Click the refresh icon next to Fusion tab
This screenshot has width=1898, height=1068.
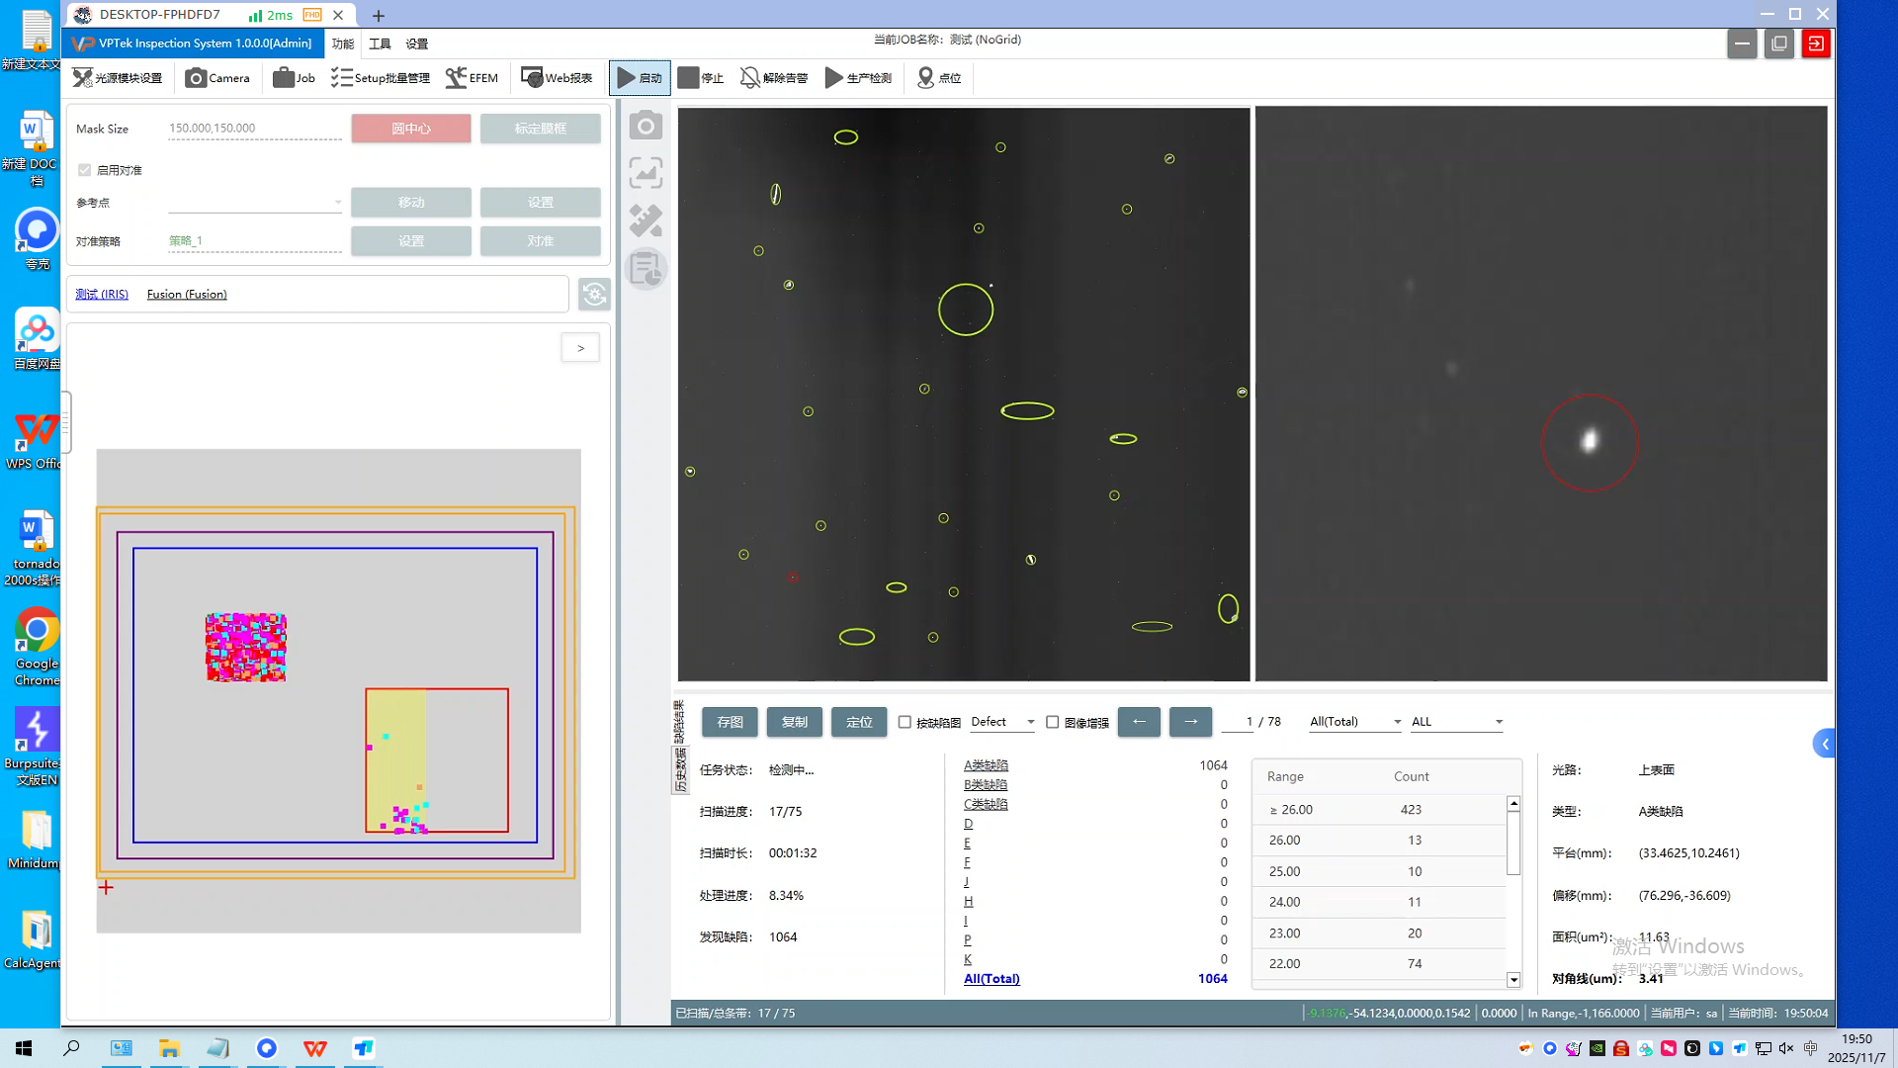coord(594,294)
